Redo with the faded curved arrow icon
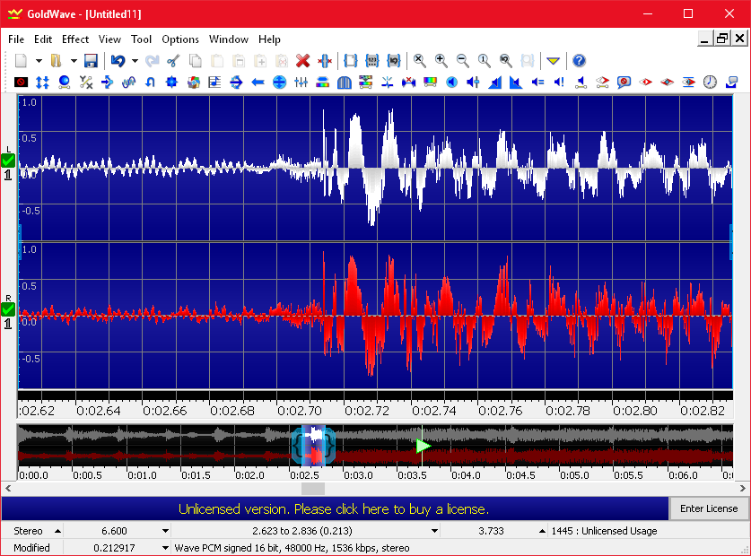Image resolution: width=751 pixels, height=556 pixels. pyautogui.click(x=153, y=61)
